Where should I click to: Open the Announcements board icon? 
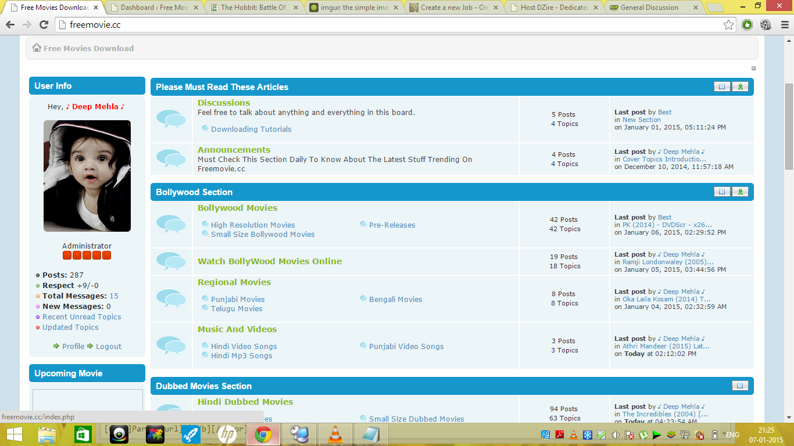tap(171, 157)
